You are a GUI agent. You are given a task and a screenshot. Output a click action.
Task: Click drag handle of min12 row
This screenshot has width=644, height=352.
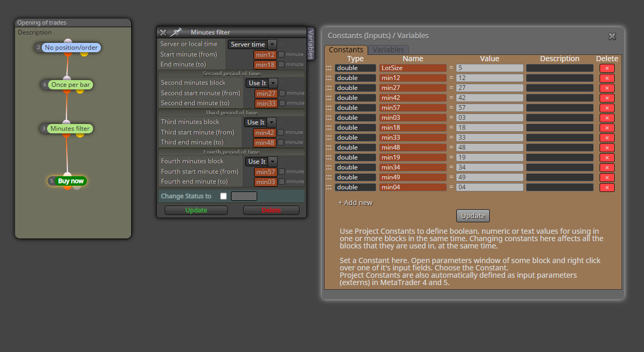[329, 78]
